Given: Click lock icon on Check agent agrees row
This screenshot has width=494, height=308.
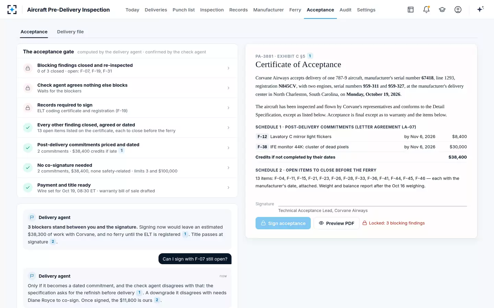Looking at the screenshot, I should click(x=28, y=88).
